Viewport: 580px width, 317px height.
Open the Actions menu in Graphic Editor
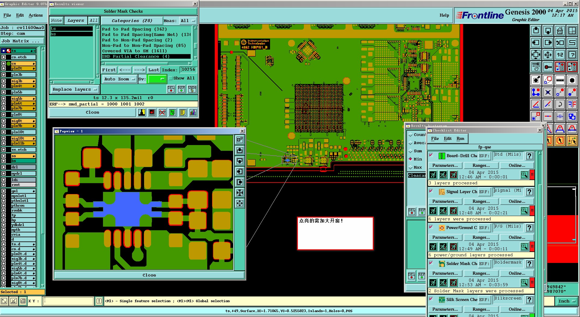point(36,15)
